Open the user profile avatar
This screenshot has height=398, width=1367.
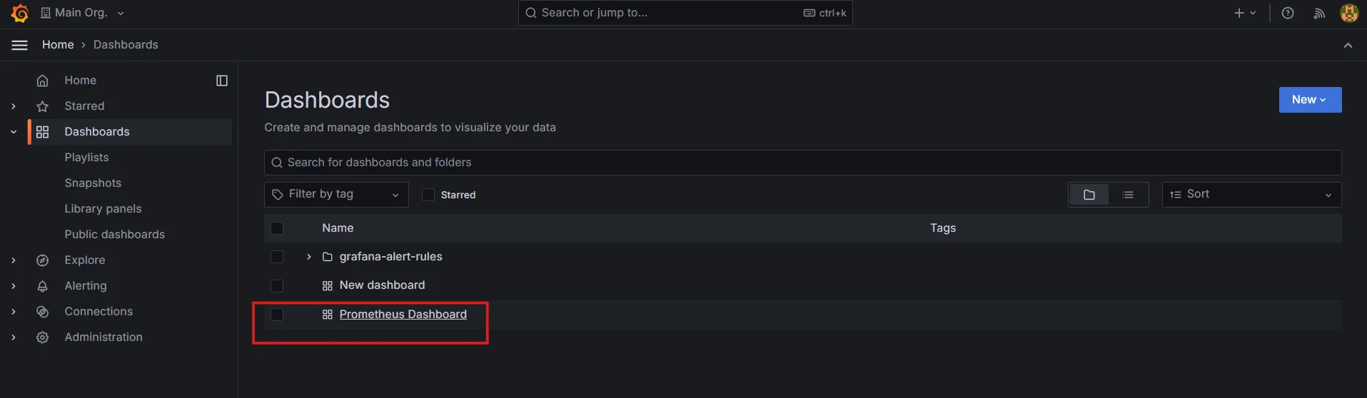click(1349, 13)
